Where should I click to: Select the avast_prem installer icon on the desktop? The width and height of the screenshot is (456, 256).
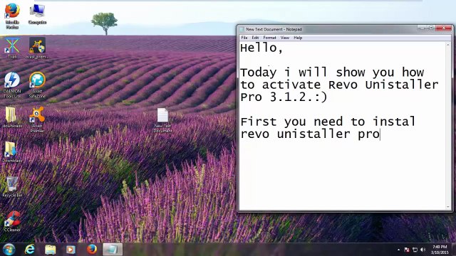[37, 48]
